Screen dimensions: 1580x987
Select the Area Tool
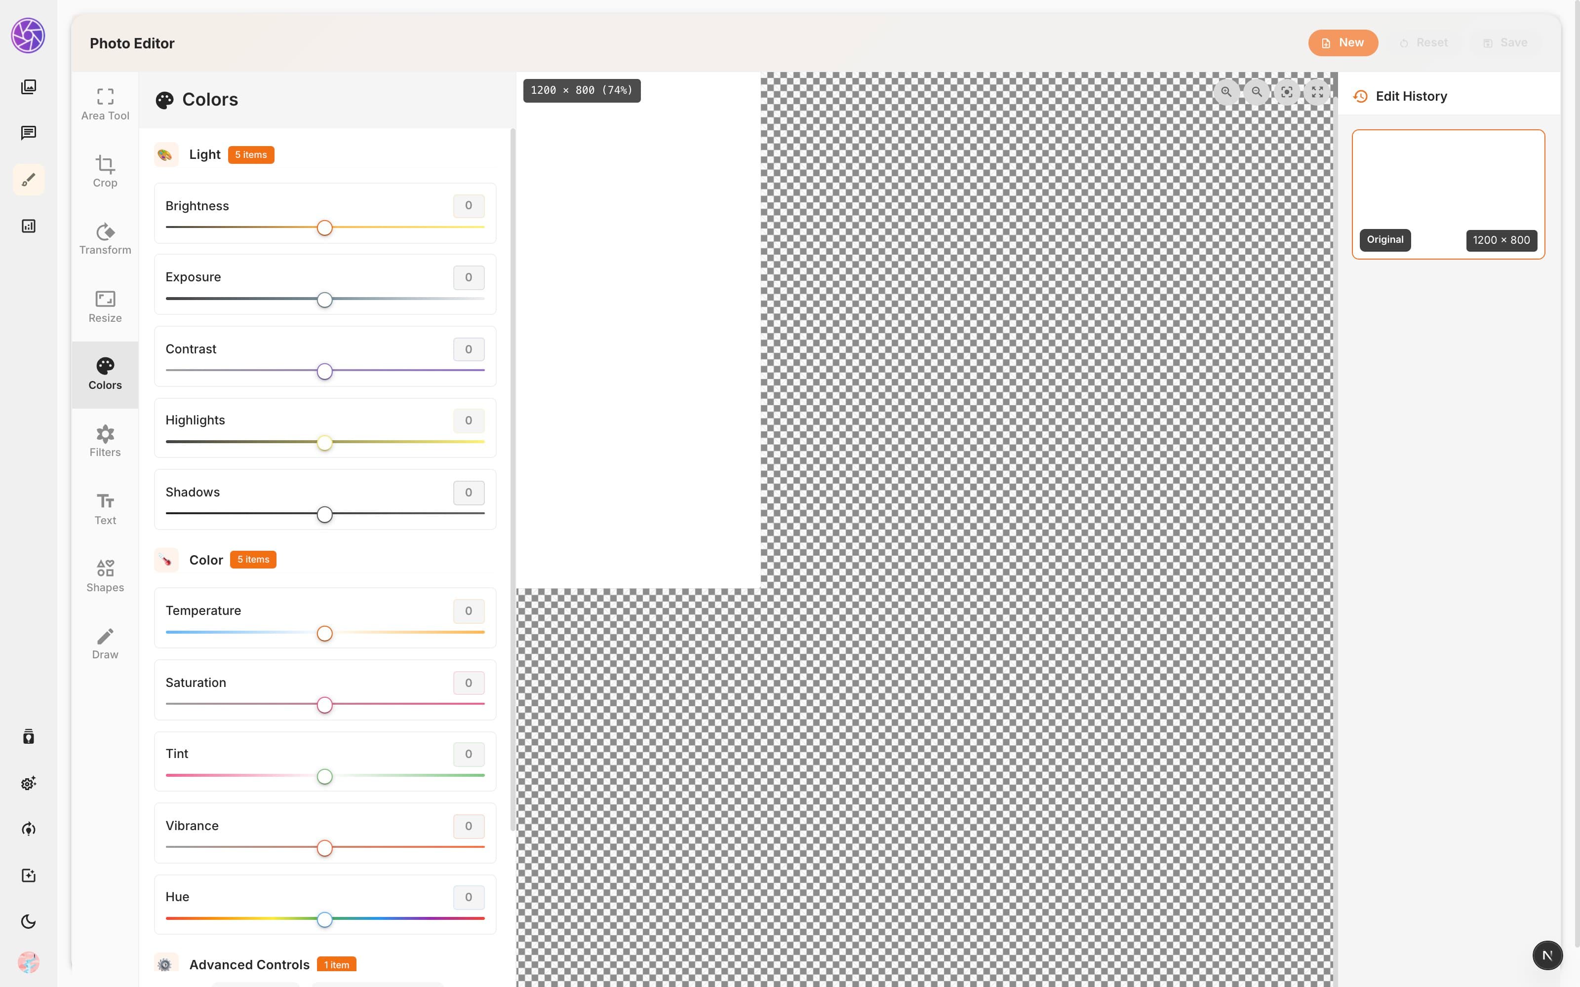tap(105, 105)
